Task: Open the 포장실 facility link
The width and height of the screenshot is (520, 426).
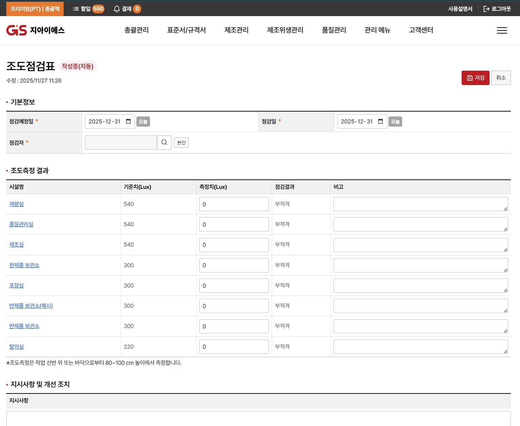Action: click(16, 285)
